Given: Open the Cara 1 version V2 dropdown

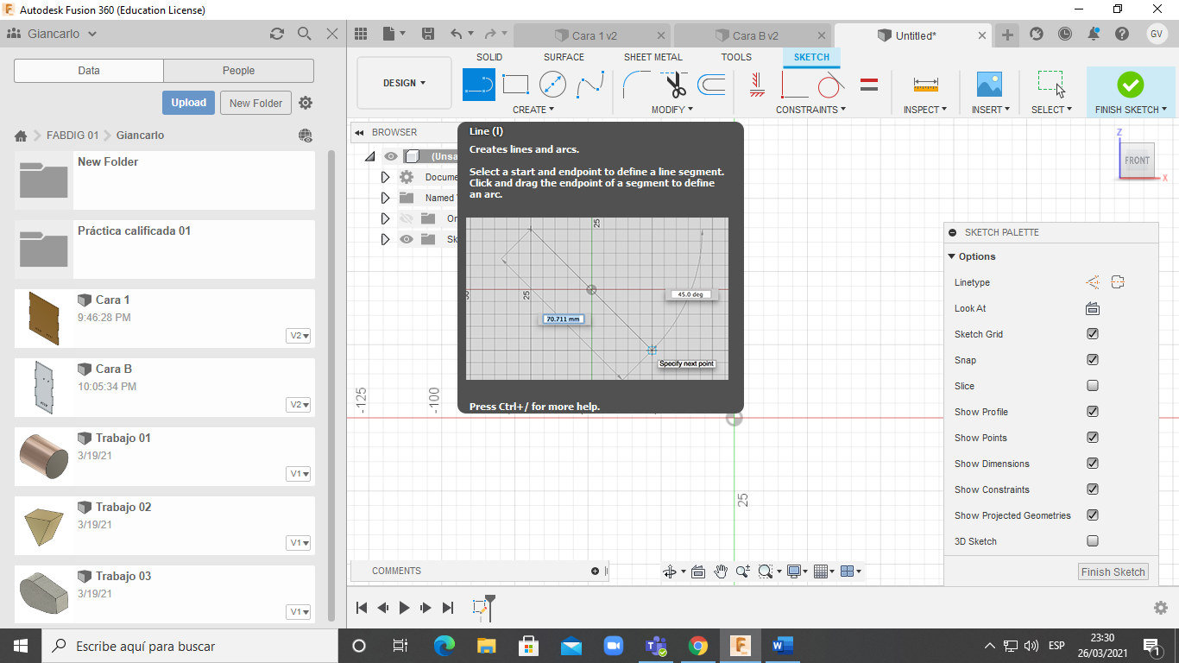Looking at the screenshot, I should pos(299,336).
